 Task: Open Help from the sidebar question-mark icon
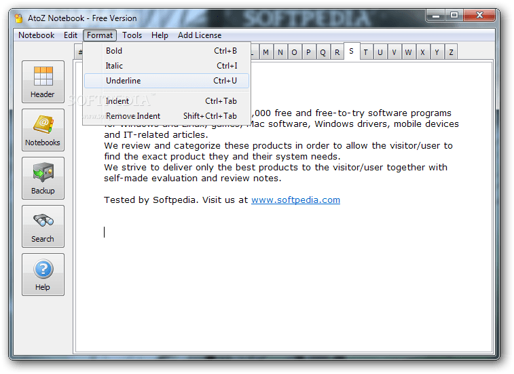pos(43,274)
